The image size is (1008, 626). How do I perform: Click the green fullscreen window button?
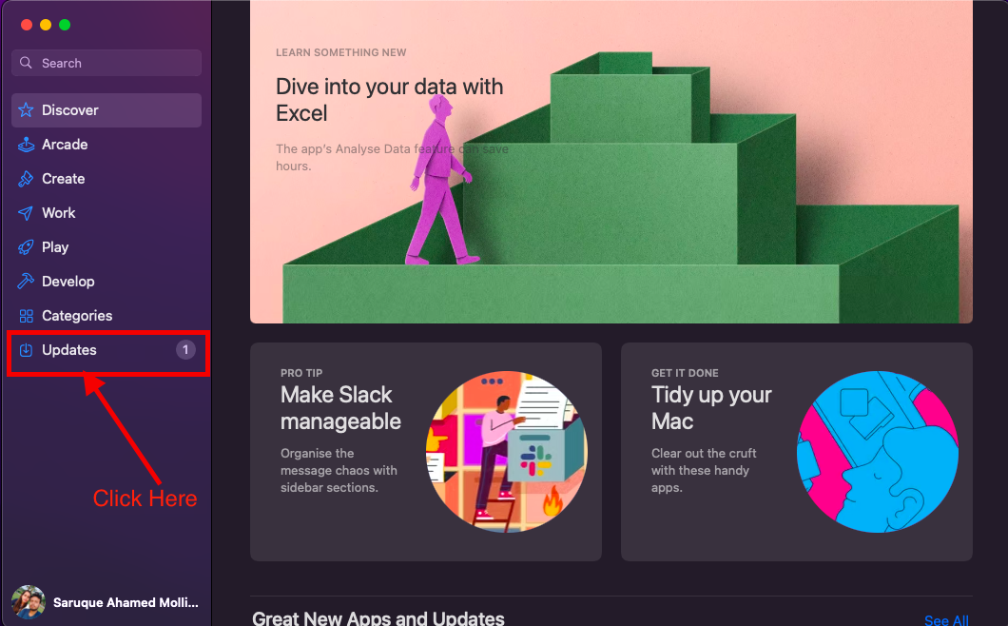click(65, 25)
